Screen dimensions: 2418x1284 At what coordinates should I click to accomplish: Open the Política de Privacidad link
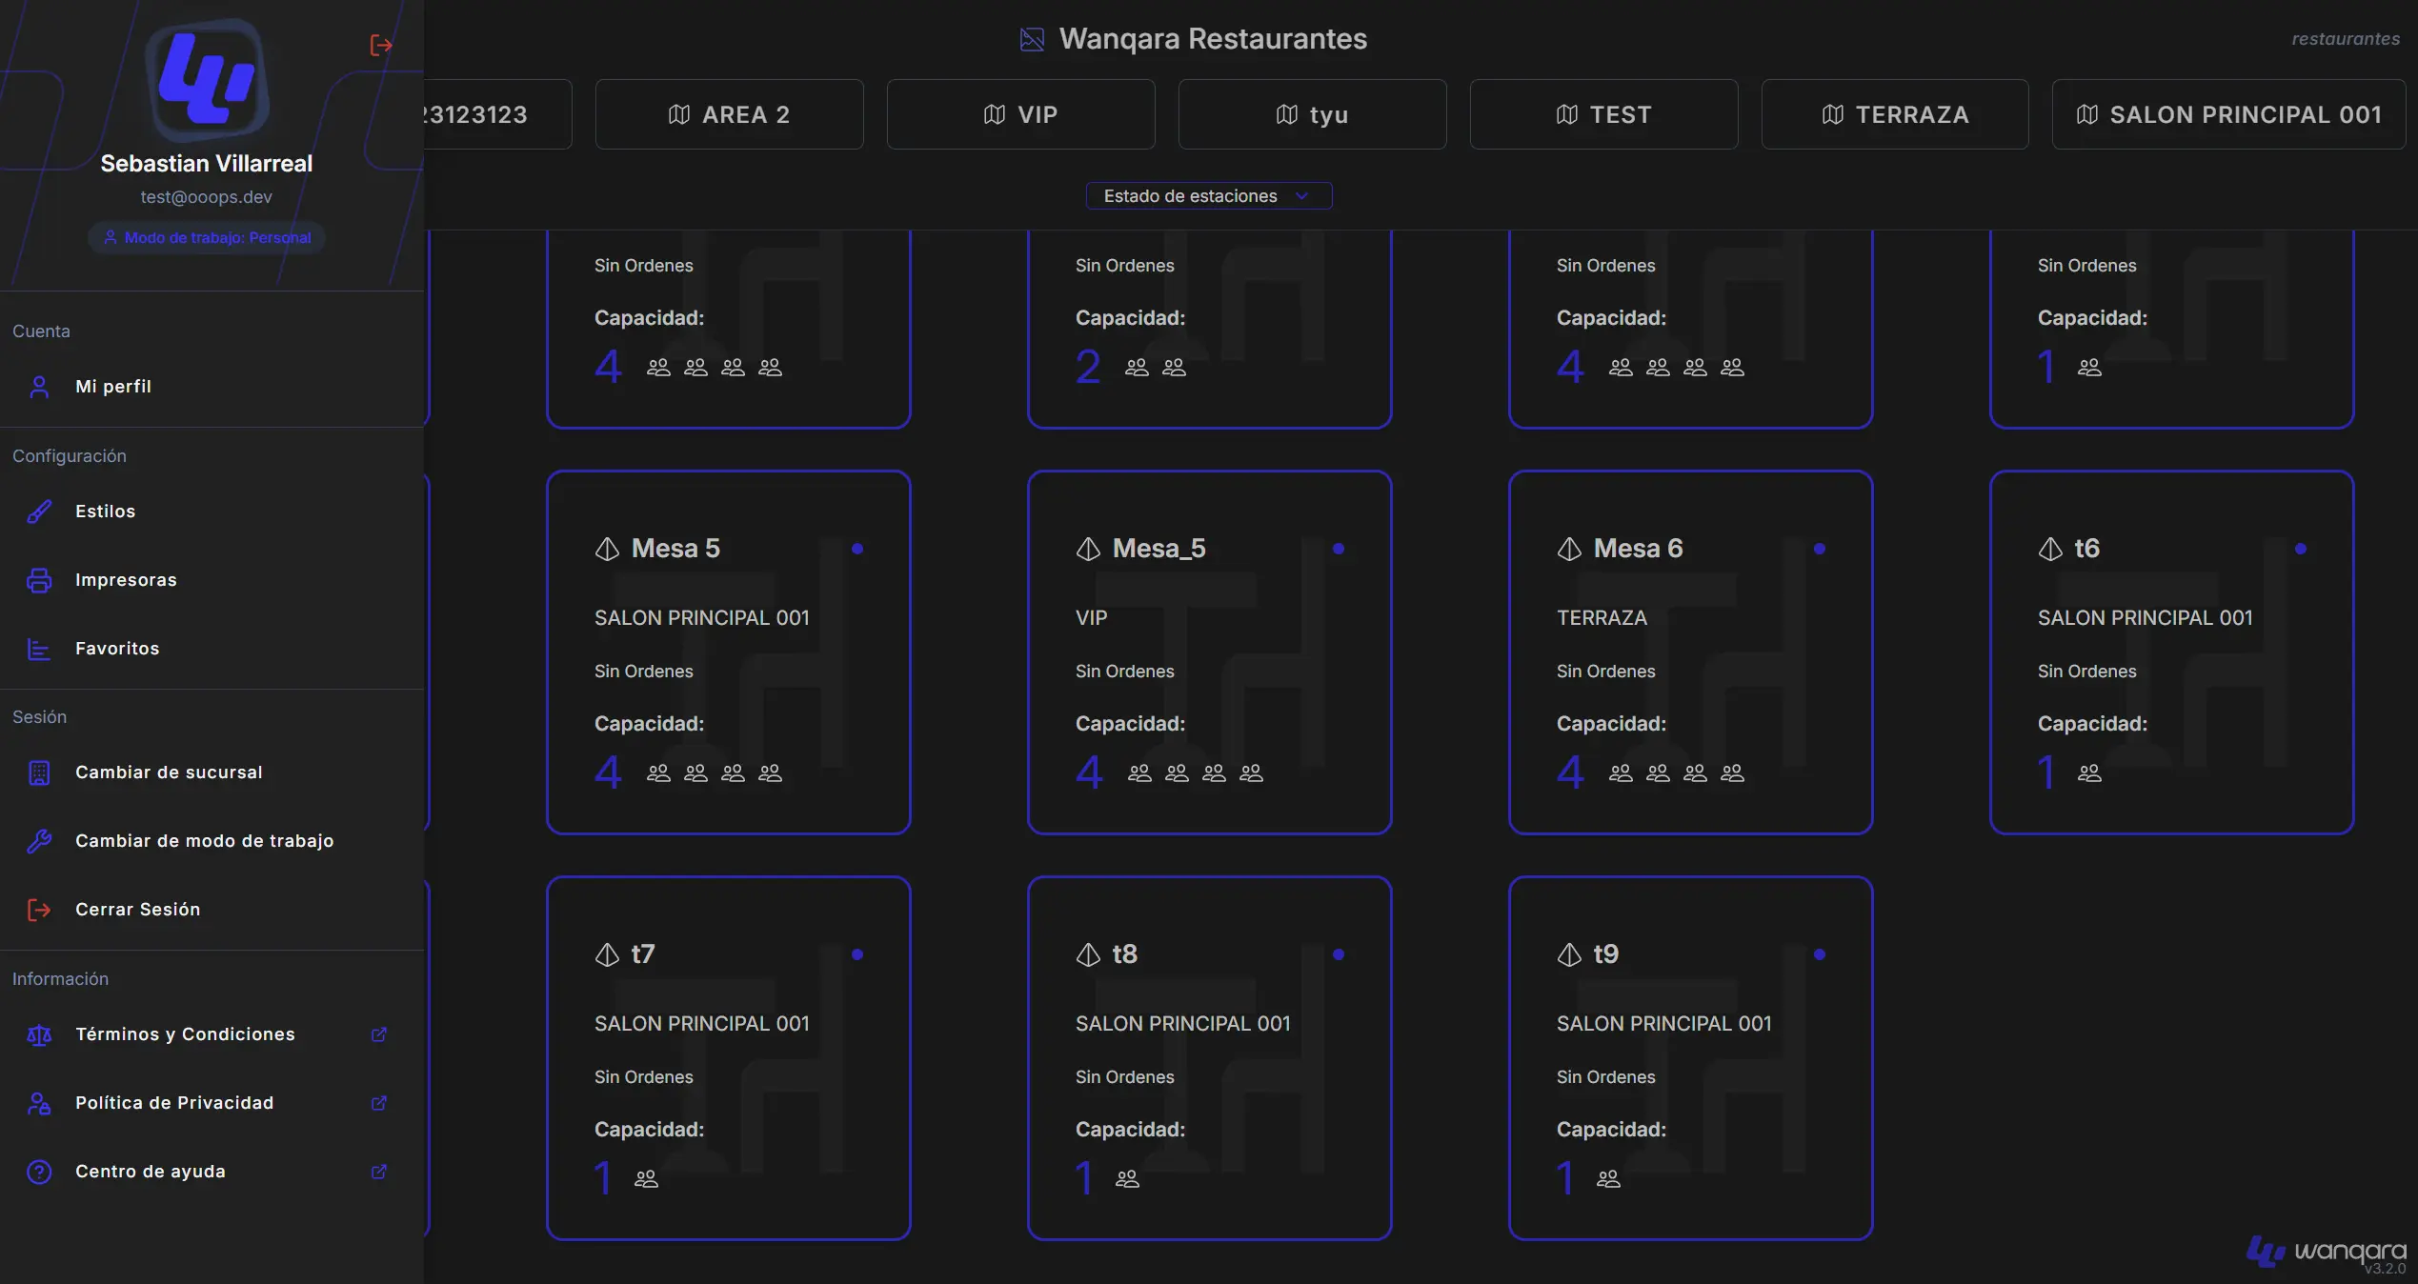[x=212, y=1103]
